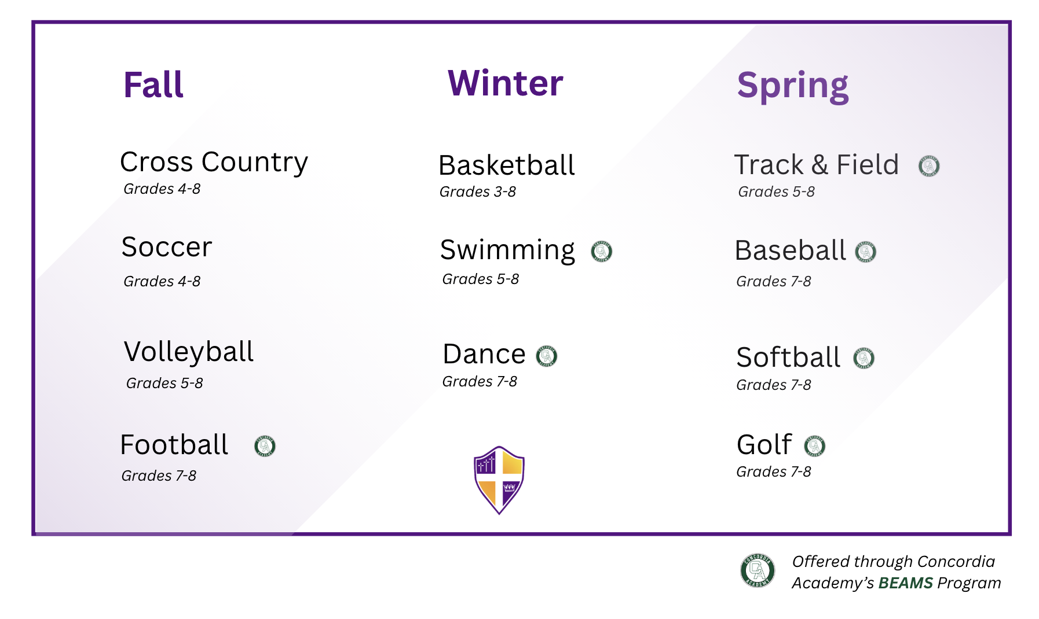The height and width of the screenshot is (619, 1039).
Task: Click Grades 3-8 under Basketball
Action: tap(477, 191)
